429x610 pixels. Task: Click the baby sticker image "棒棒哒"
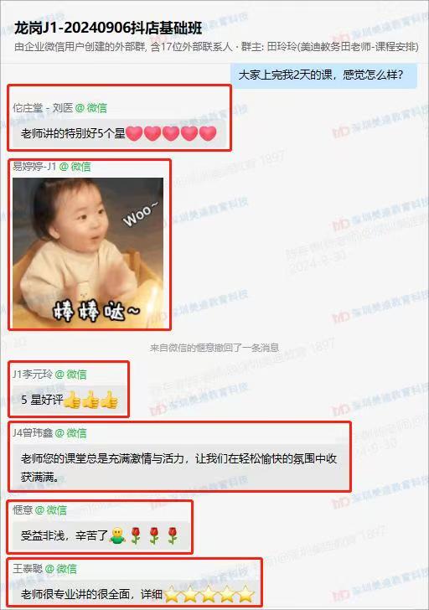(x=88, y=253)
